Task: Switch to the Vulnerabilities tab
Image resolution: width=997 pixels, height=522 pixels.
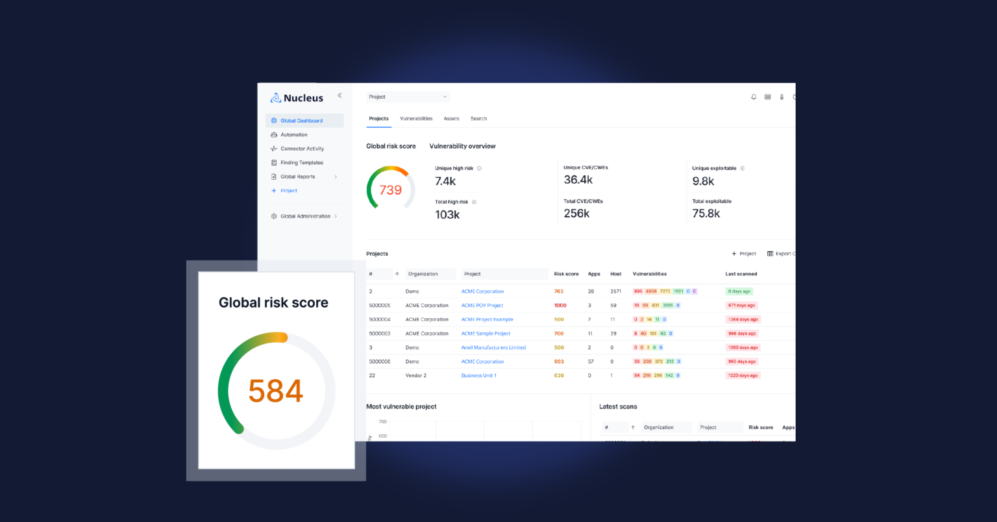Action: 415,118
